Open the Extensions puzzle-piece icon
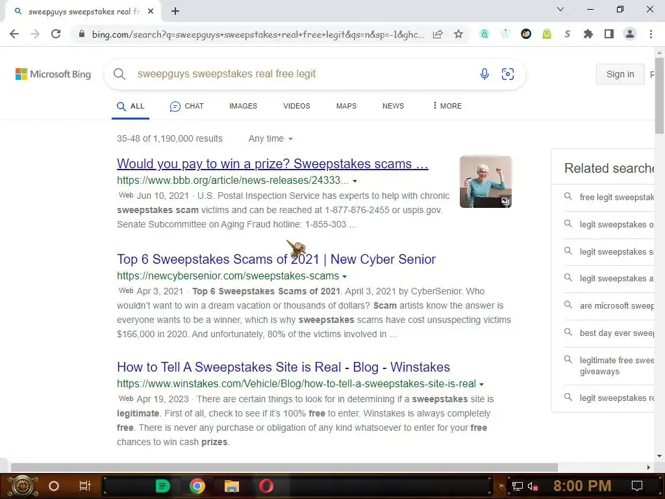The image size is (665, 499). [x=588, y=34]
